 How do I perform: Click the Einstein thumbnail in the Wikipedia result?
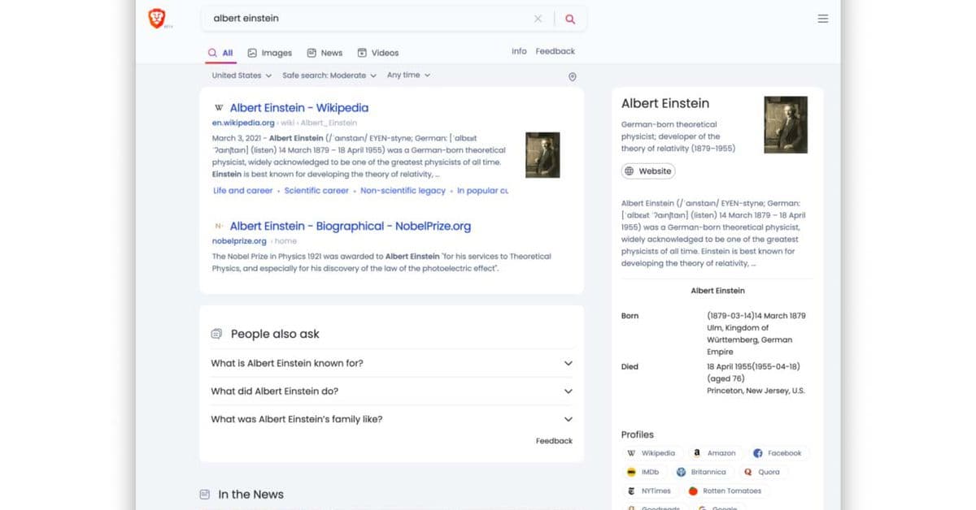(x=542, y=155)
